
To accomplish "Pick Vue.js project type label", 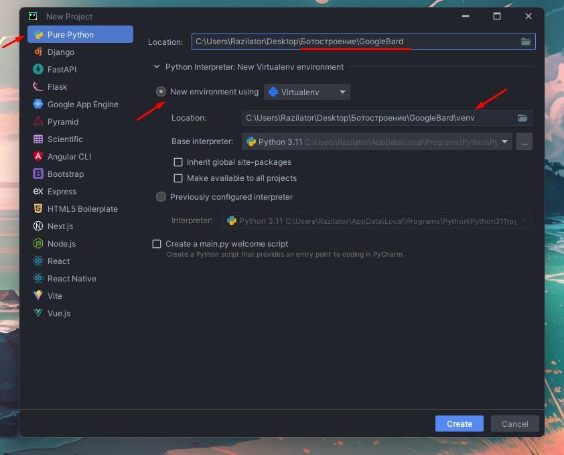I will (x=59, y=314).
